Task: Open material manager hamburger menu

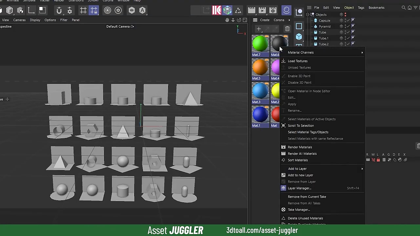Action: pos(255,20)
